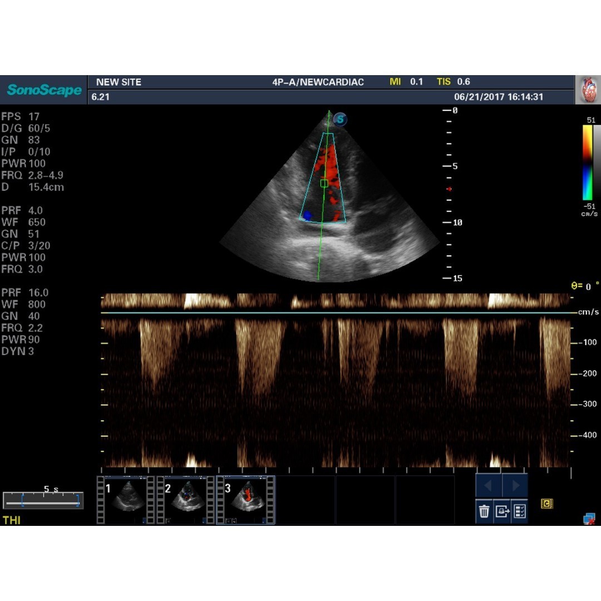Click the cyan color flow ROI box
The height and width of the screenshot is (601, 601).
pyautogui.click(x=323, y=178)
